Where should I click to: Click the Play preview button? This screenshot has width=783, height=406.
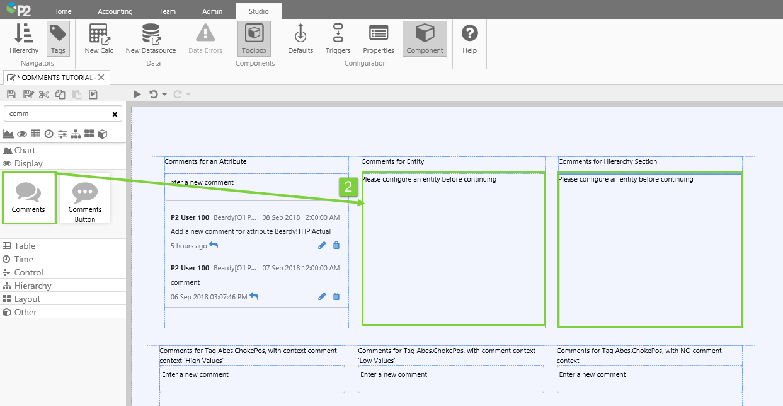click(x=137, y=95)
